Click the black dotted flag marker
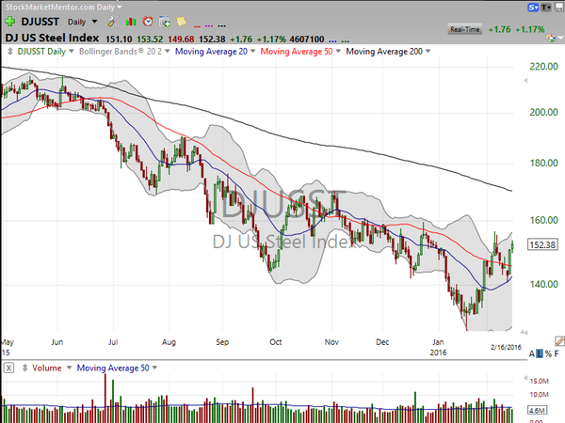 221,26
